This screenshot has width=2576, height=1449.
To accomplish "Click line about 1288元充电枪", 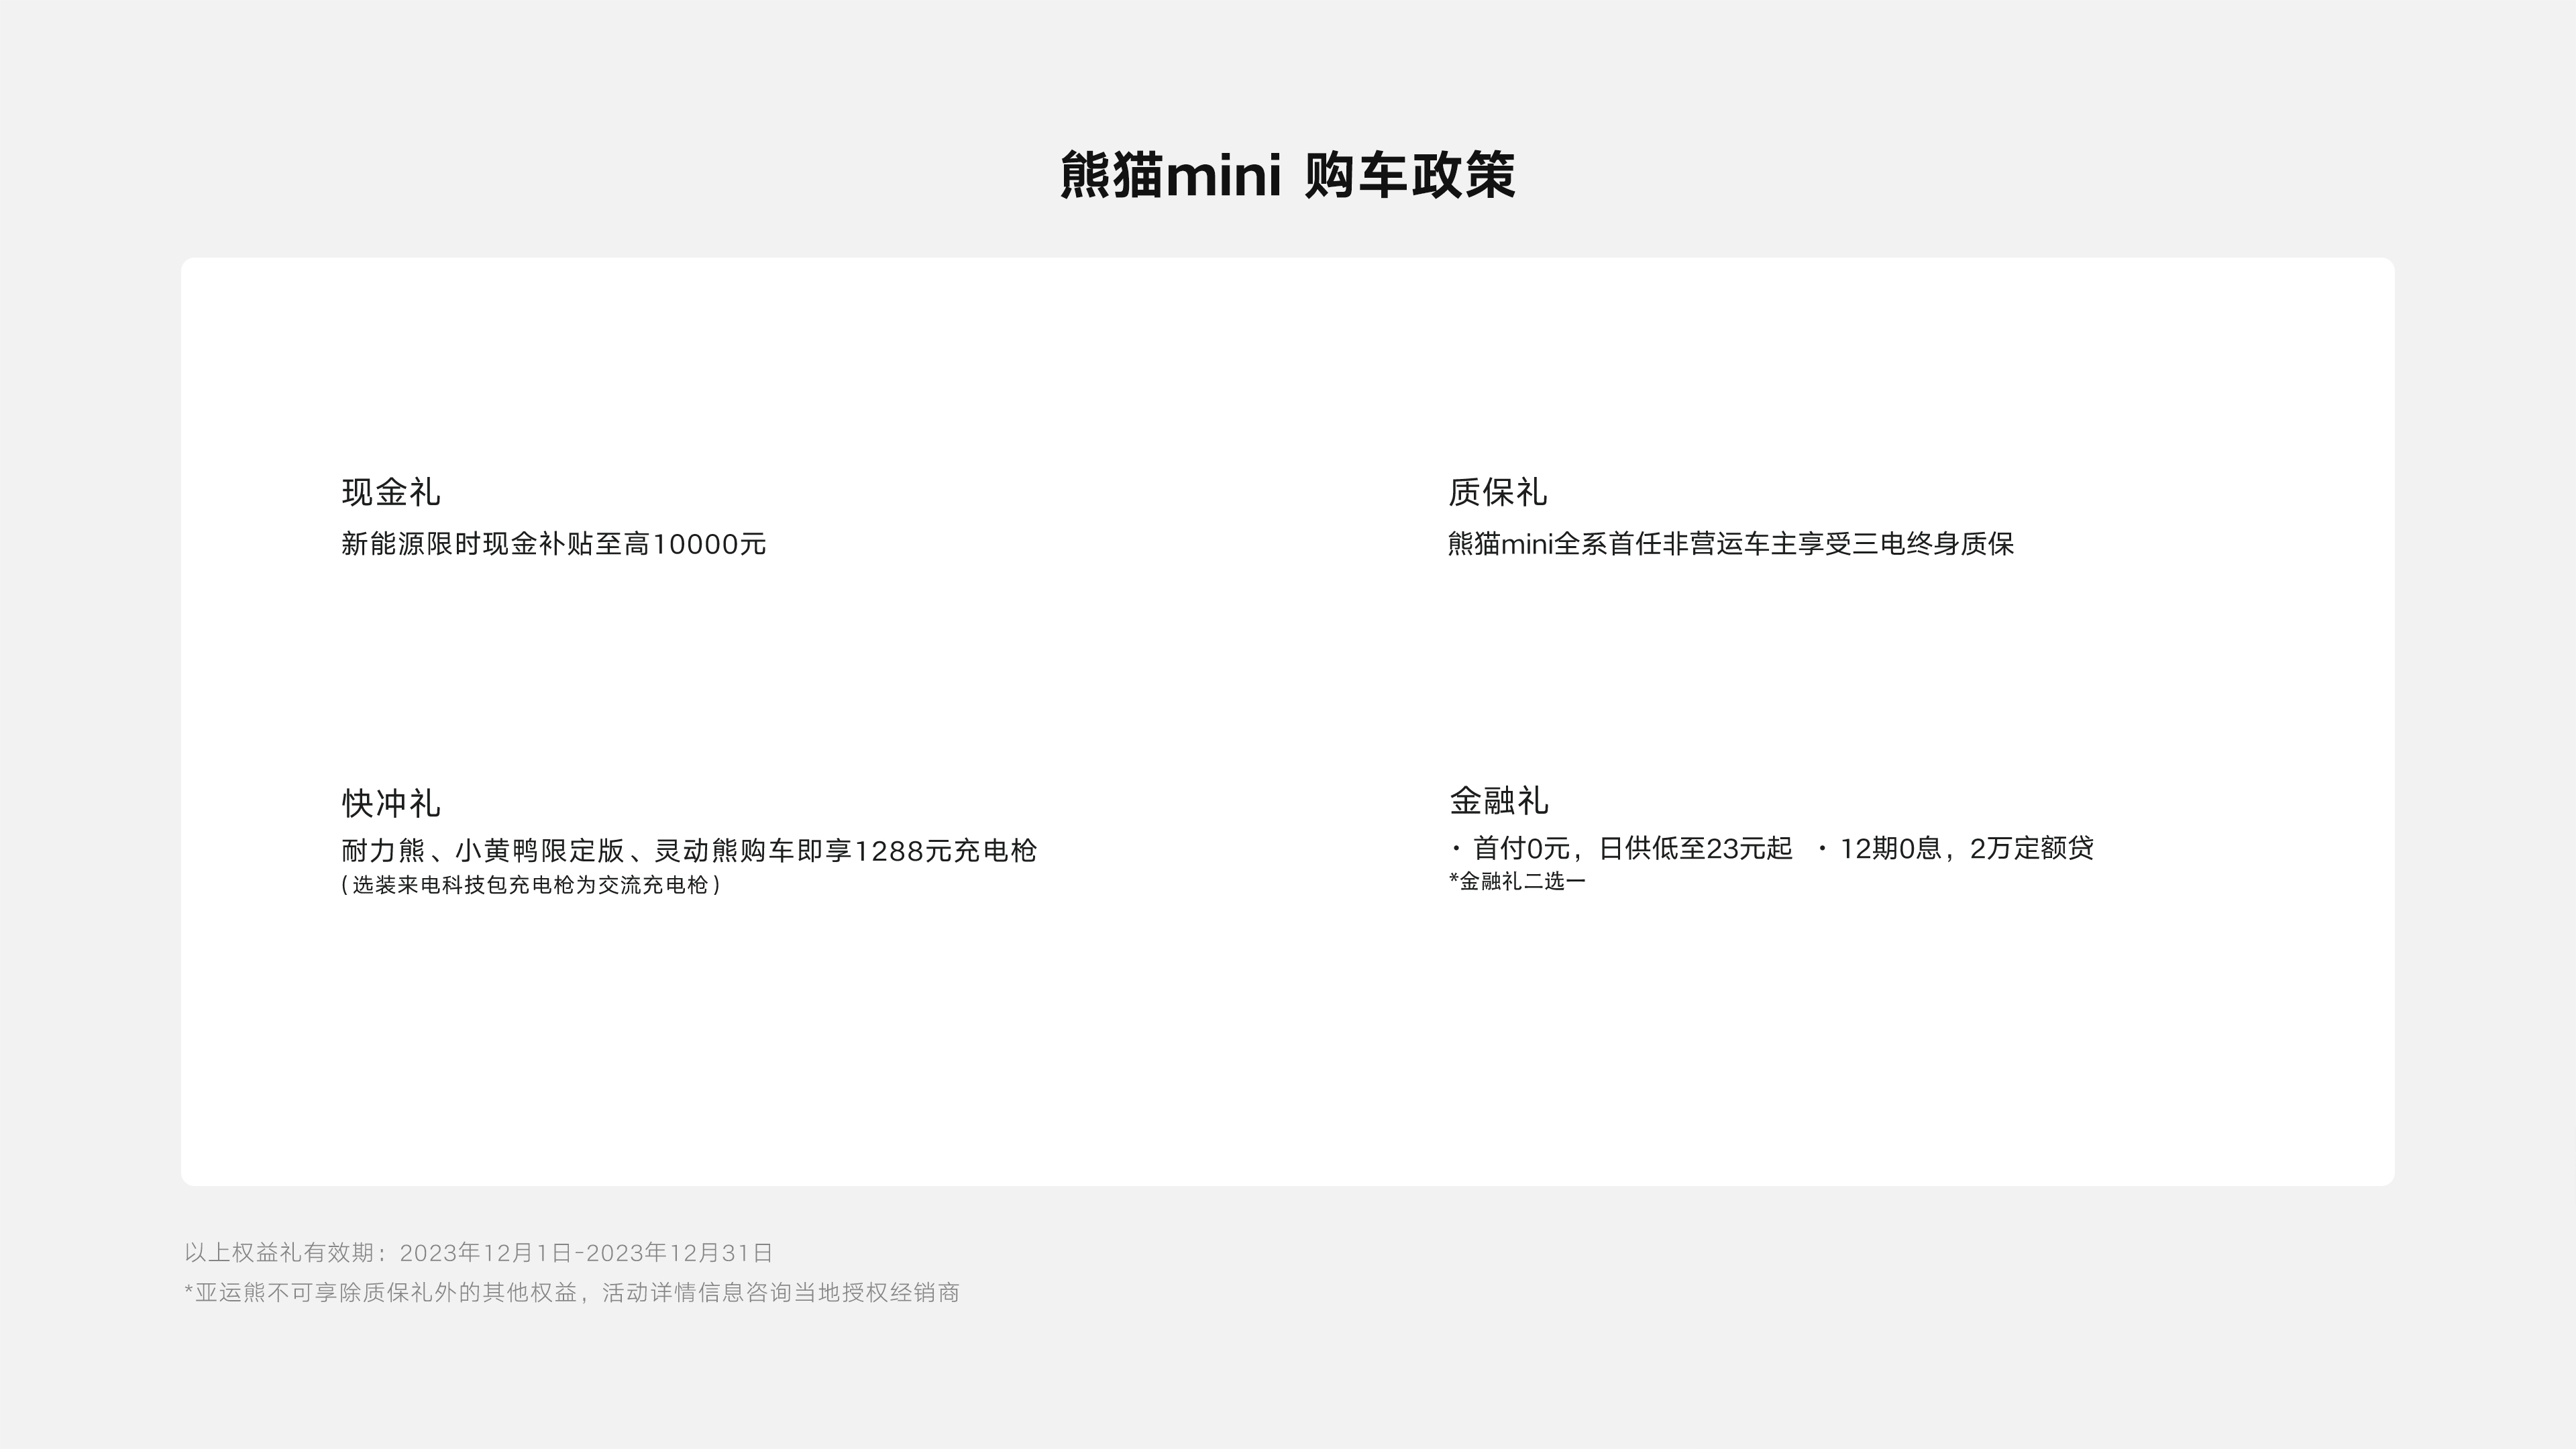I will [x=689, y=851].
